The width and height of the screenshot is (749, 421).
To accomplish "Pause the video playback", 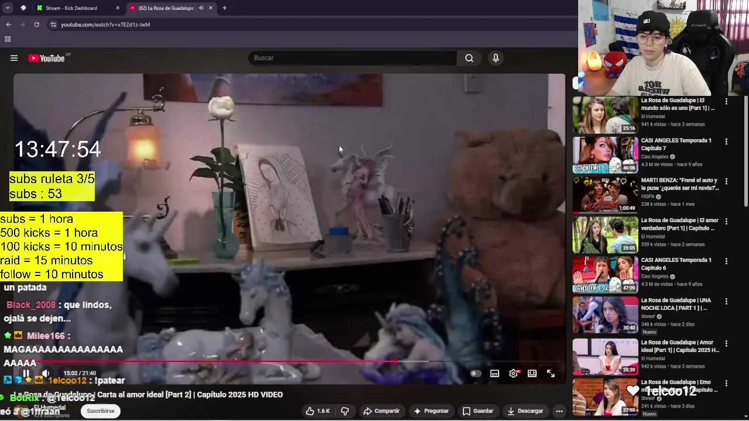I will [x=26, y=373].
